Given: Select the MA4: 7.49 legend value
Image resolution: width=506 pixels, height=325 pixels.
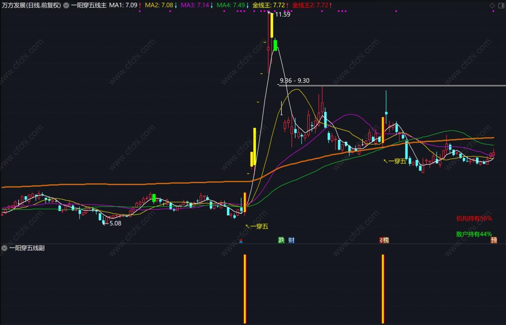Looking at the screenshot, I should pos(231,5).
